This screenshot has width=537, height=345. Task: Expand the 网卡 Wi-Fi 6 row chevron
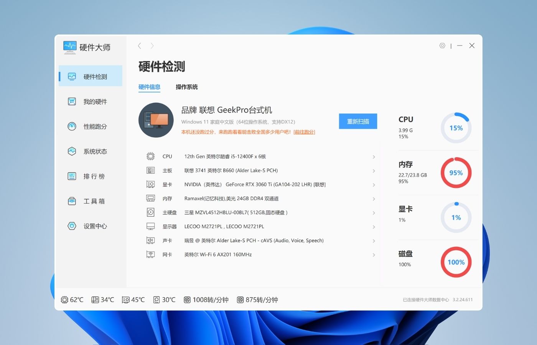[374, 255]
